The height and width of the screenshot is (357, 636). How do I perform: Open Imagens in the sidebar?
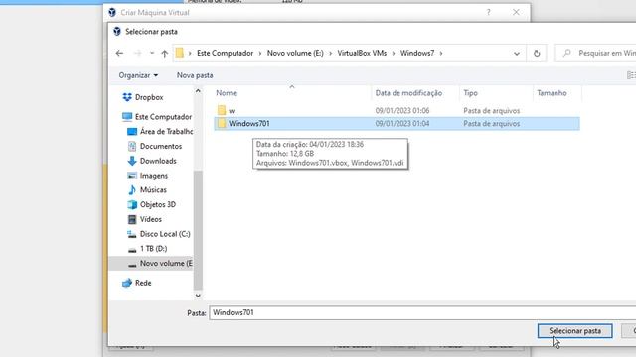point(154,176)
